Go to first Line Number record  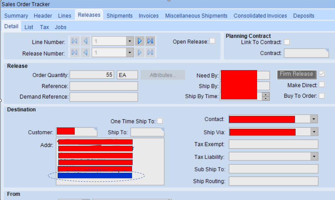point(74,41)
